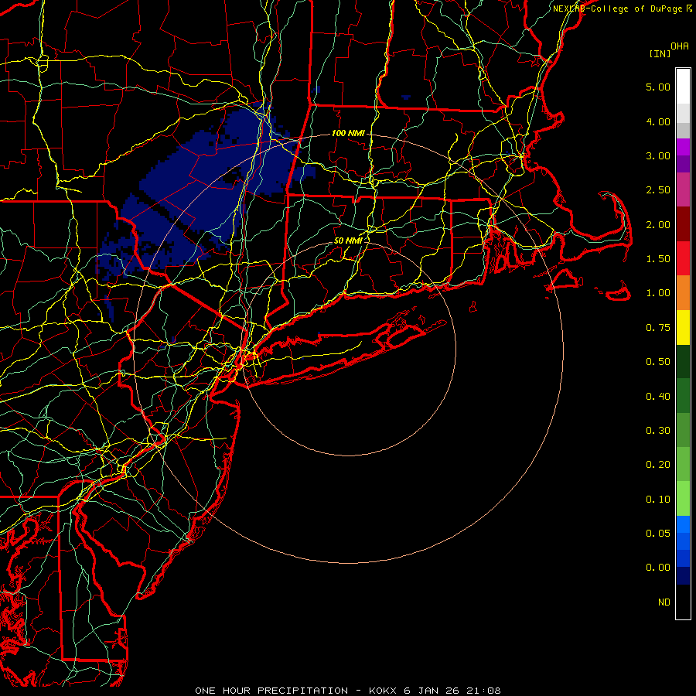This screenshot has height=696, width=696.
Task: Click the bright magenta swatch above 3.00
Action: (x=683, y=147)
